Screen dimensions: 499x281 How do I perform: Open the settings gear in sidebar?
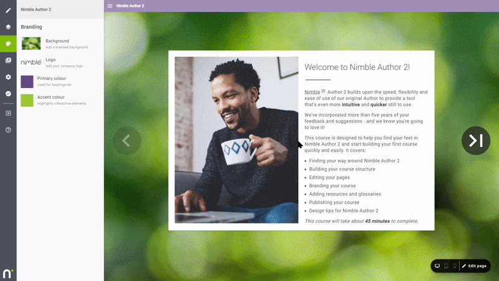click(x=8, y=77)
